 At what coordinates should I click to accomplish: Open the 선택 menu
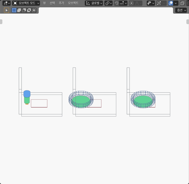(x=52, y=3)
